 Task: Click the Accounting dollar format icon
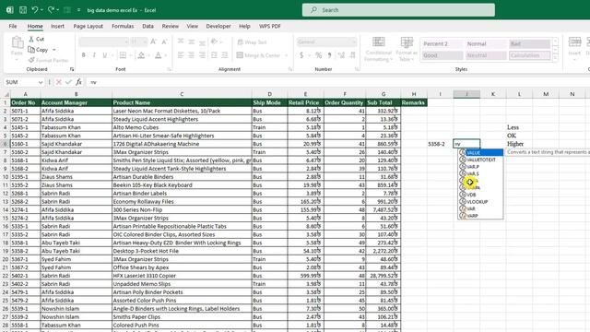[x=301, y=55]
